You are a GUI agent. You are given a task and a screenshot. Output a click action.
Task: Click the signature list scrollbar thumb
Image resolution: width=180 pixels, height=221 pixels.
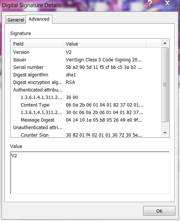click(x=165, y=85)
